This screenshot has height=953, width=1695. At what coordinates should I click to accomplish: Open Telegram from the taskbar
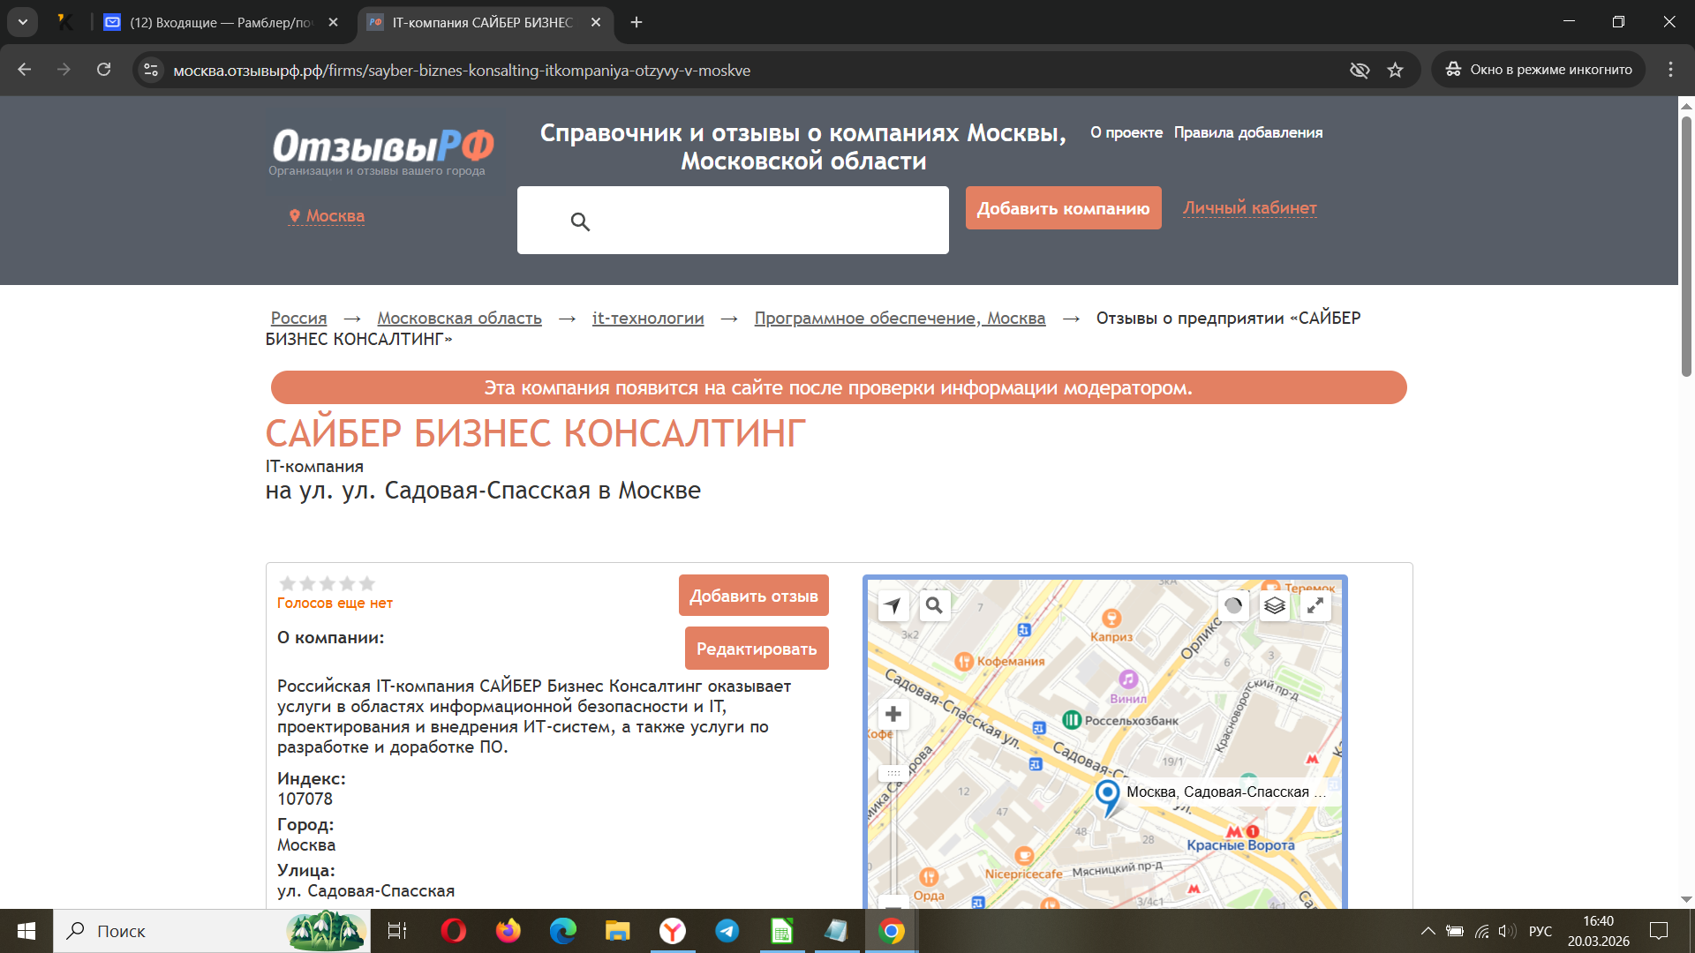[727, 931]
